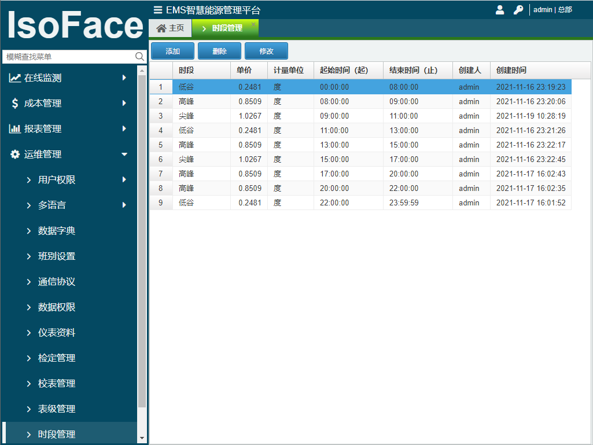
Task: Select 时段管理 in sidebar
Action: point(69,434)
